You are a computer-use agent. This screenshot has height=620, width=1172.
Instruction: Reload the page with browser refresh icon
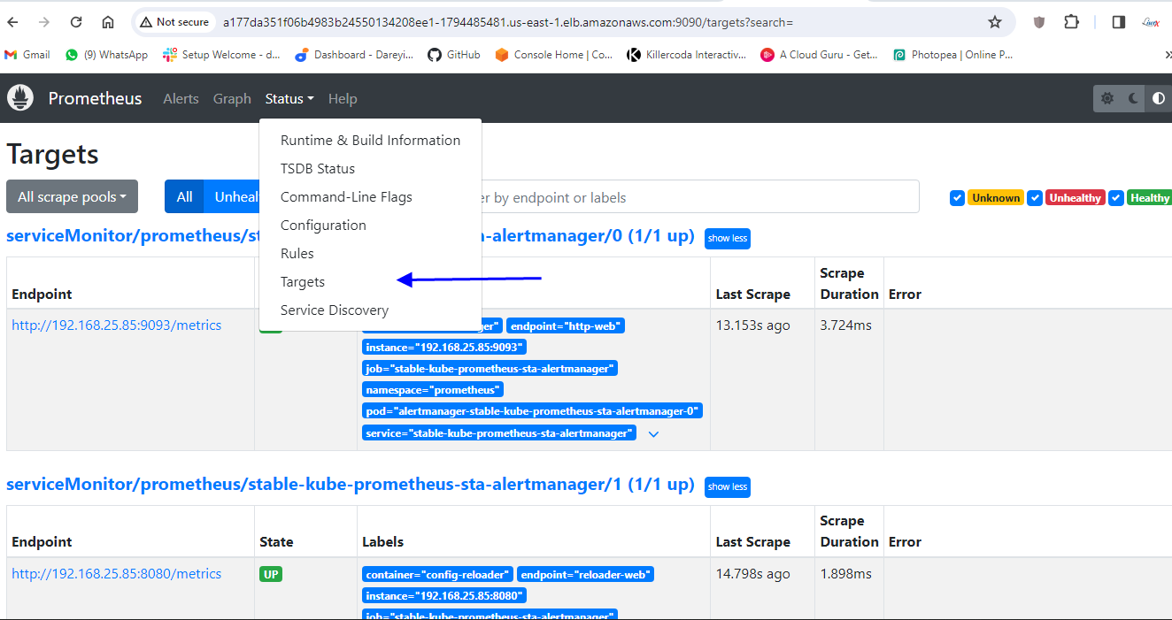click(x=76, y=22)
